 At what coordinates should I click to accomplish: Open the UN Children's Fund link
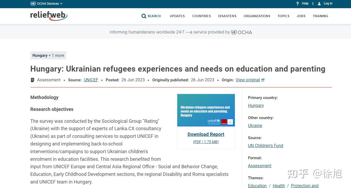[x=266, y=145]
